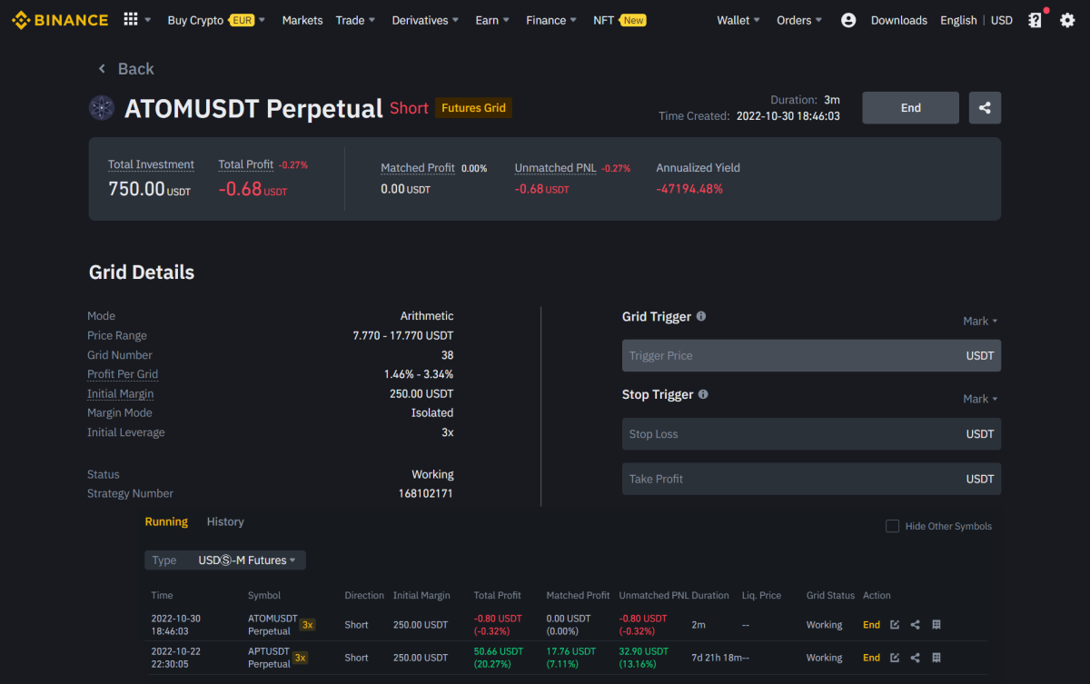Click the Price Range label
The width and height of the screenshot is (1090, 684).
(117, 335)
